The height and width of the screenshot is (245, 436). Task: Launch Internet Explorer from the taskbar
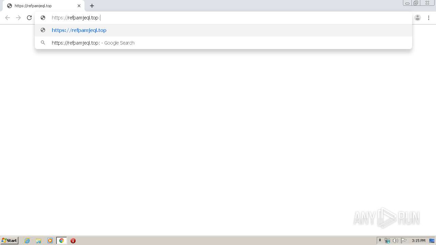tap(27, 241)
